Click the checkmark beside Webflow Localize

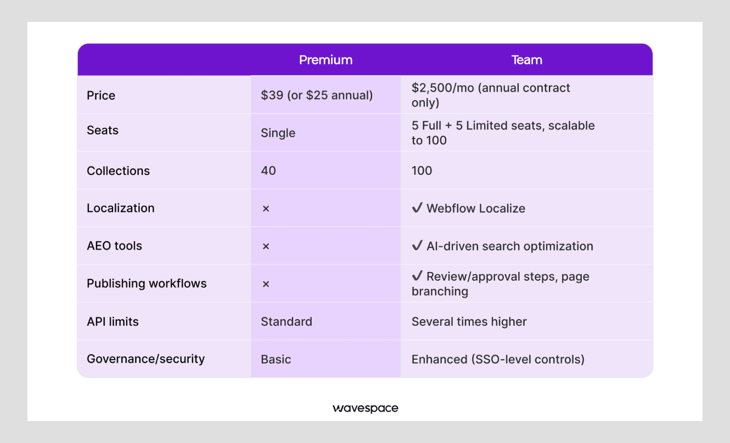[417, 208]
